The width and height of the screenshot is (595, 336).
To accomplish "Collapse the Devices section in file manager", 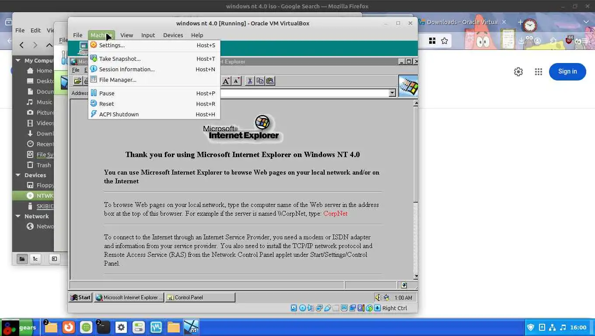I will click(18, 175).
